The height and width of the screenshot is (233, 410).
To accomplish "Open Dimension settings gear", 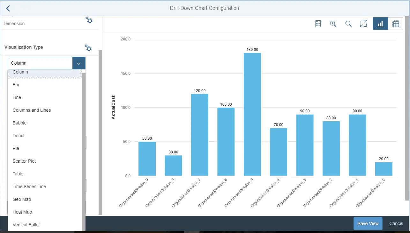I will tap(89, 20).
